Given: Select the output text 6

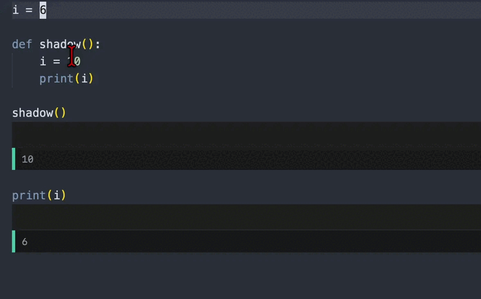Looking at the screenshot, I should [x=25, y=242].
